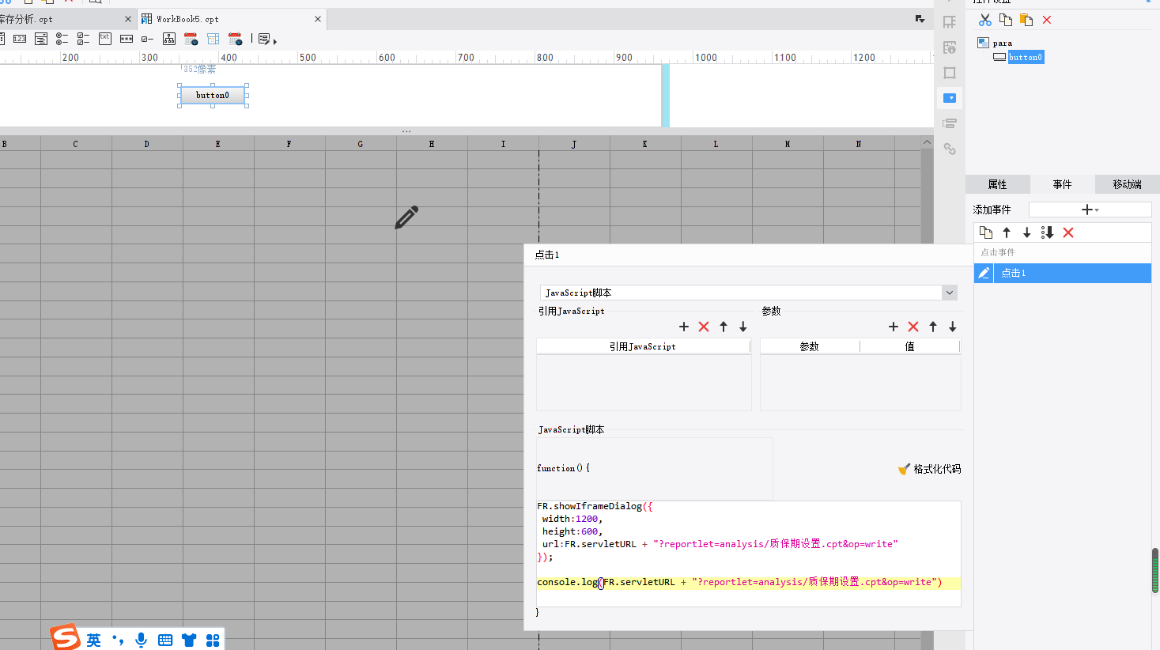The width and height of the screenshot is (1160, 650).
Task: Select column G header in the spreadsheet
Action: [361, 144]
